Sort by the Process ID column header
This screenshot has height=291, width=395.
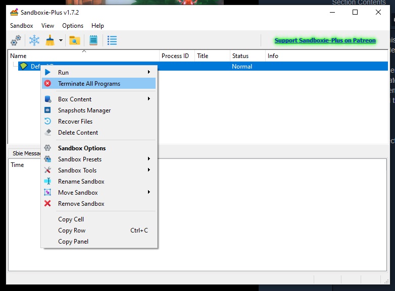click(x=177, y=56)
